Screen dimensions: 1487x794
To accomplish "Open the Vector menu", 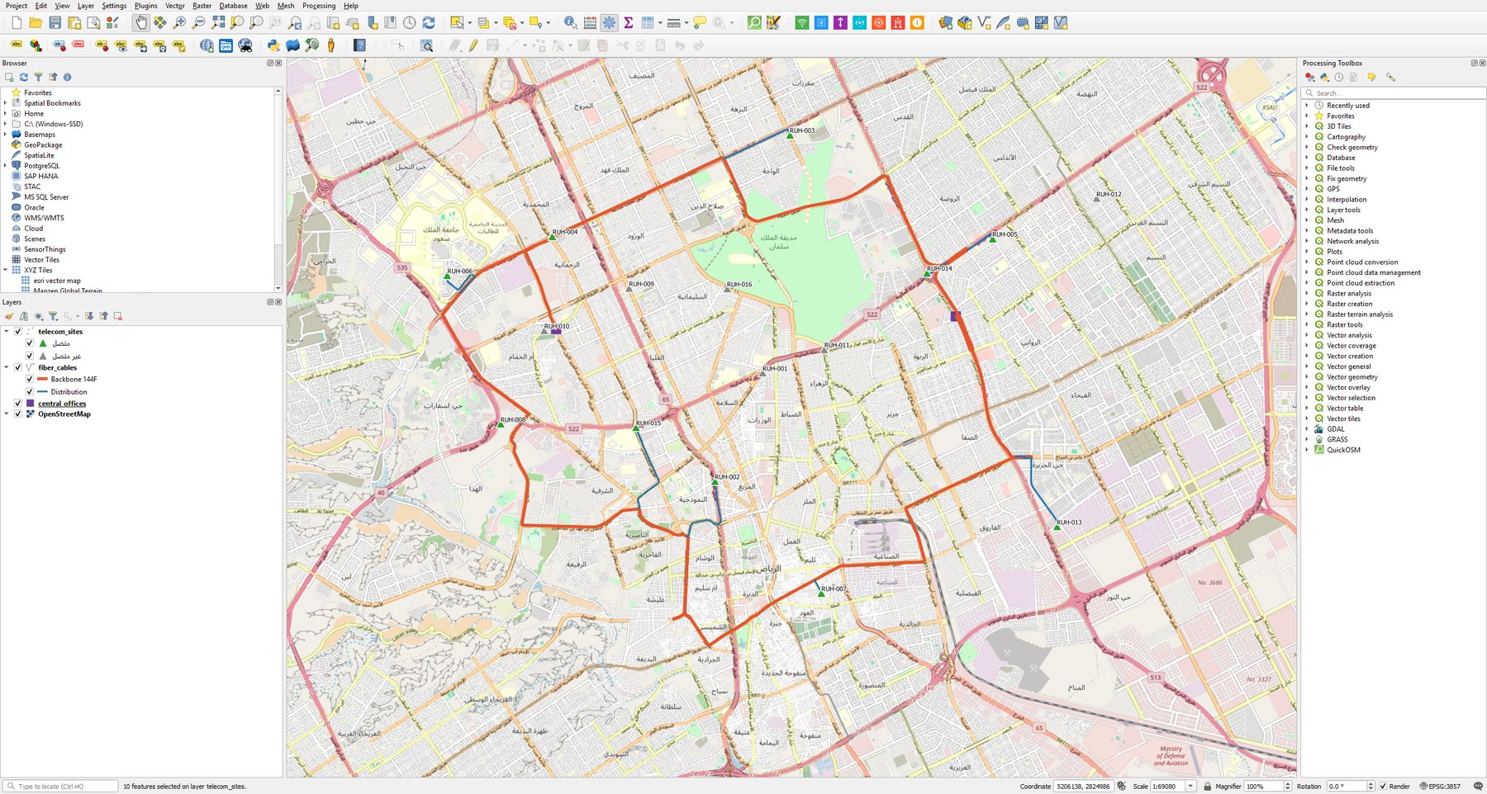I will tap(174, 6).
